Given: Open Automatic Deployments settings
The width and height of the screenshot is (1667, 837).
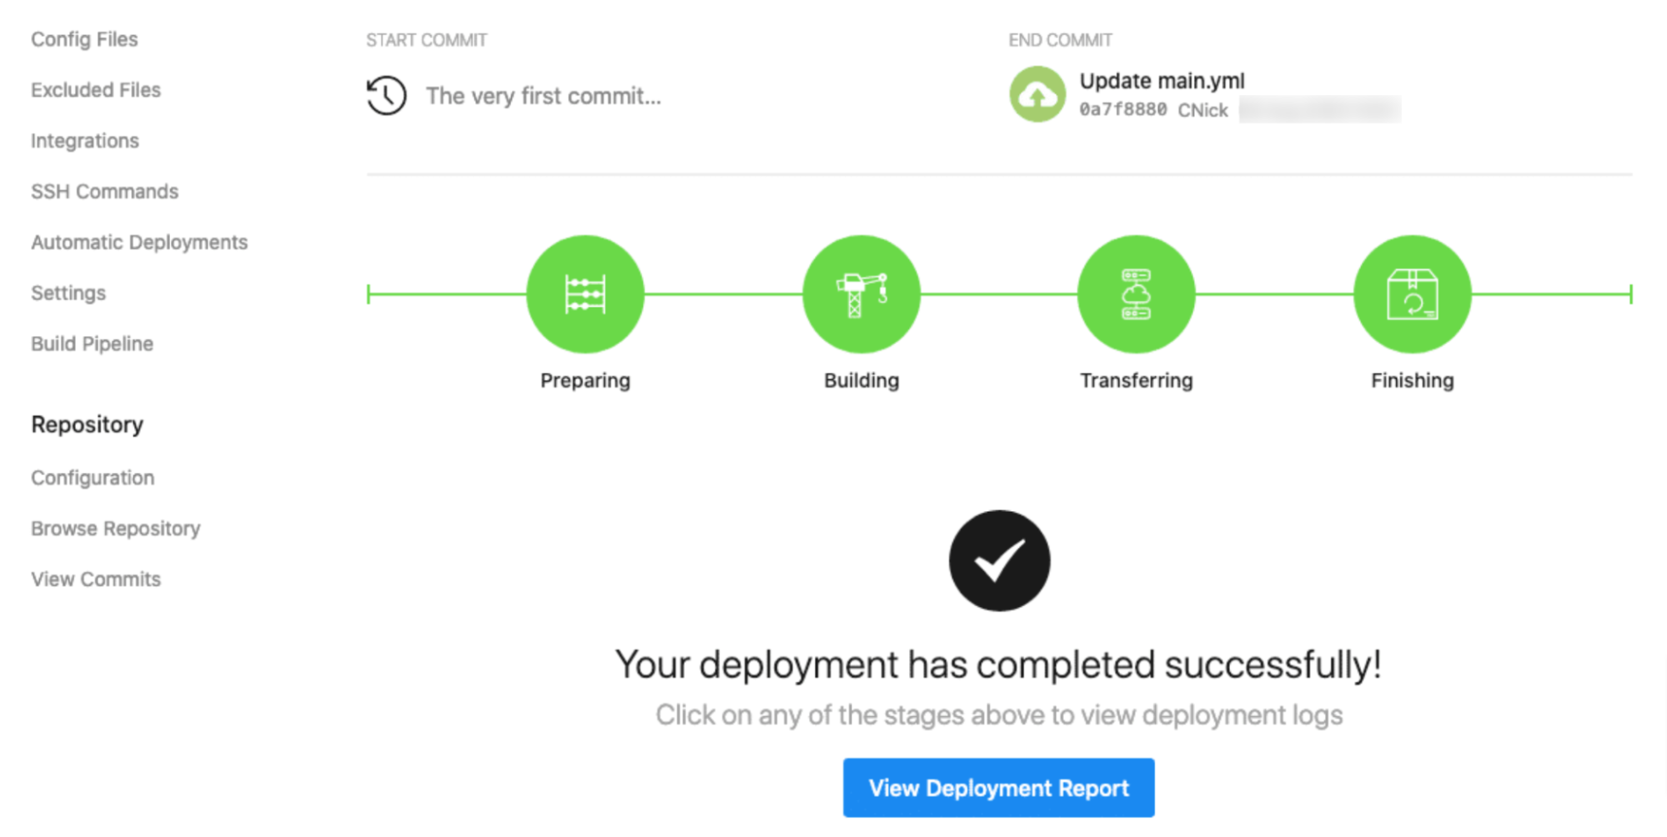Looking at the screenshot, I should pos(138,242).
